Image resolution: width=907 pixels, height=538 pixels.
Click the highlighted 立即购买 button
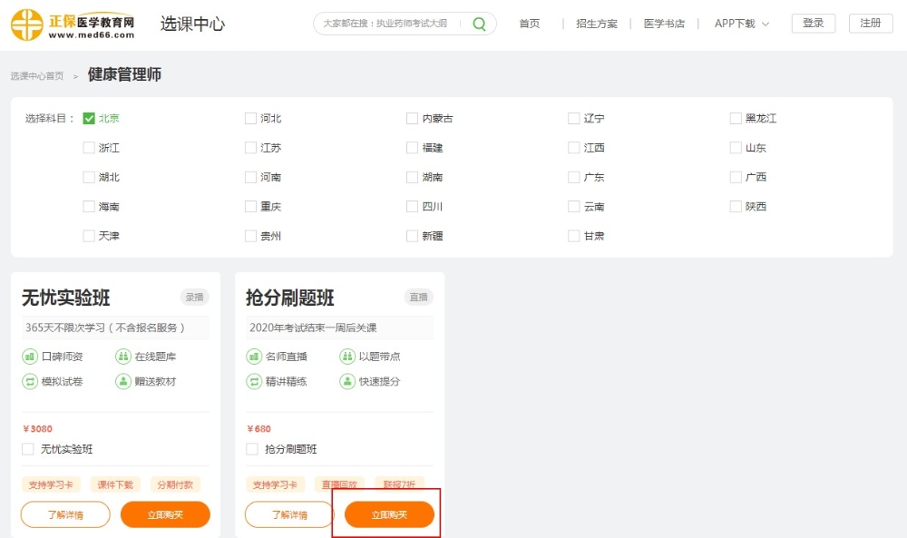click(388, 513)
